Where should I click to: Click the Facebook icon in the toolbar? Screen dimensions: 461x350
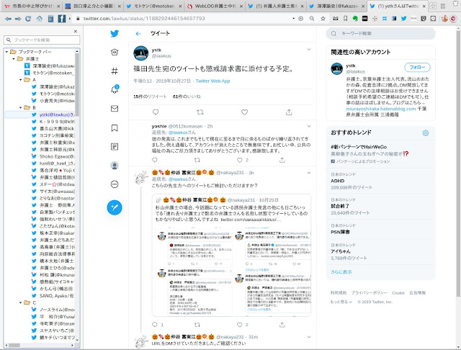[x=62, y=19]
